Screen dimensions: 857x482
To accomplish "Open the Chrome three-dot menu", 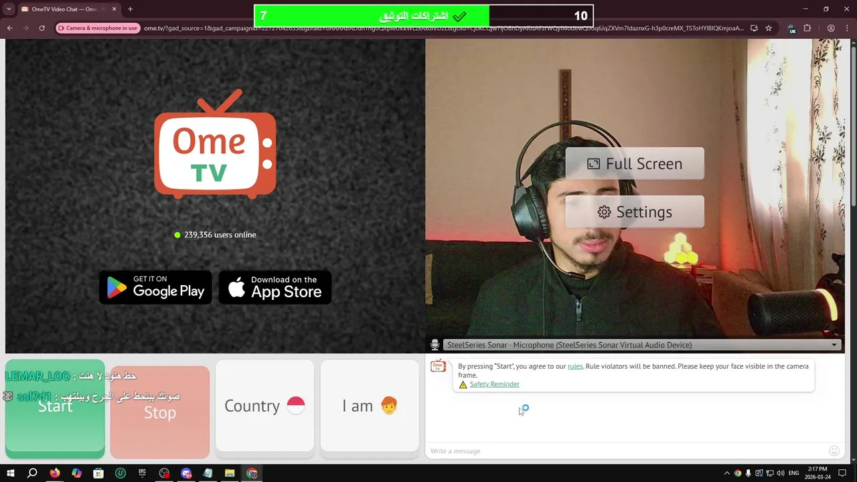I will tap(847, 28).
